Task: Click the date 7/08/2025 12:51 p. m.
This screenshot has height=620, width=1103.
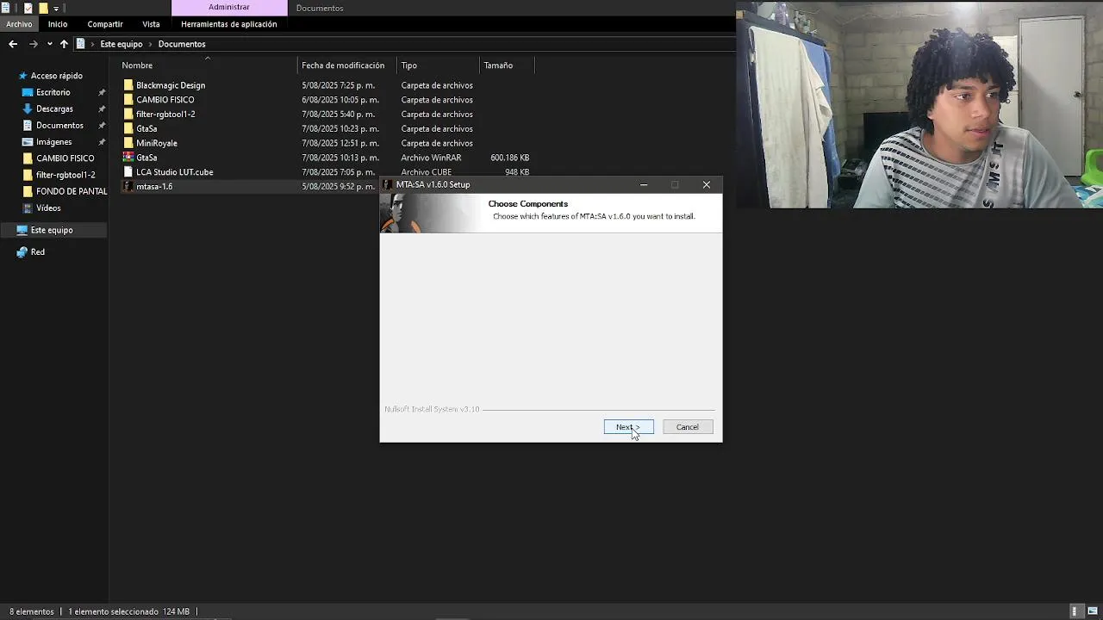Action: (340, 143)
